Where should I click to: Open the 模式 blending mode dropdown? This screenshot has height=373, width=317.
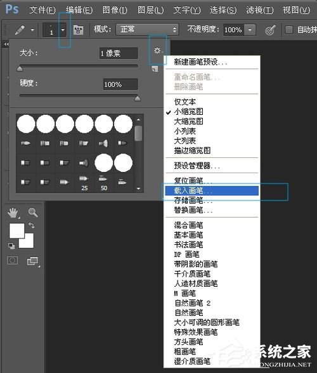coord(147,29)
